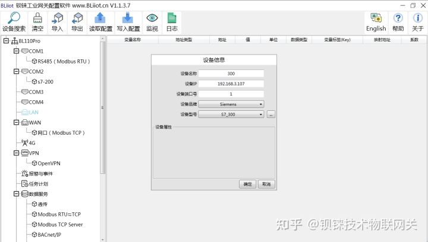Screen dimensions: 428x242
Task: Click the unit (单位) column header
Action: (x=273, y=40)
